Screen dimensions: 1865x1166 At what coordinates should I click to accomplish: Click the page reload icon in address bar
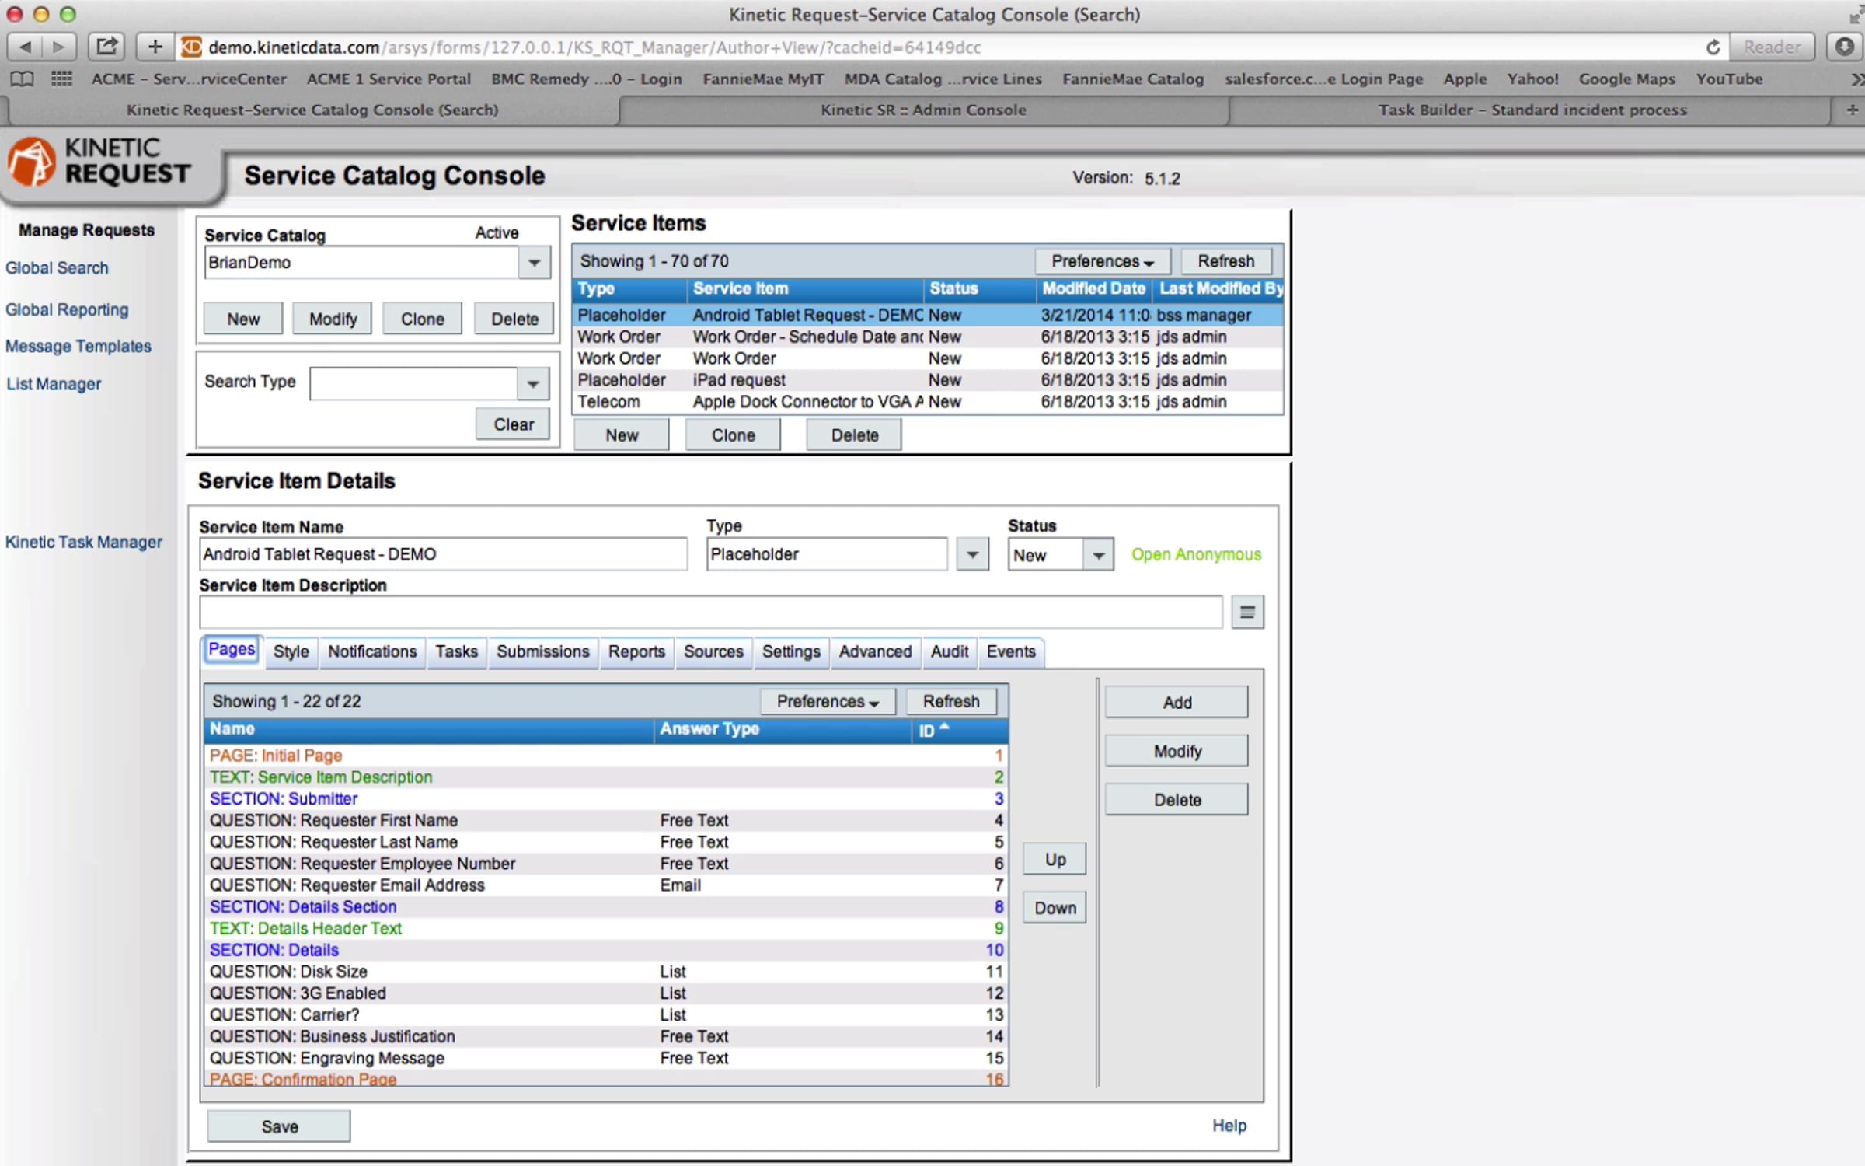pos(1713,47)
